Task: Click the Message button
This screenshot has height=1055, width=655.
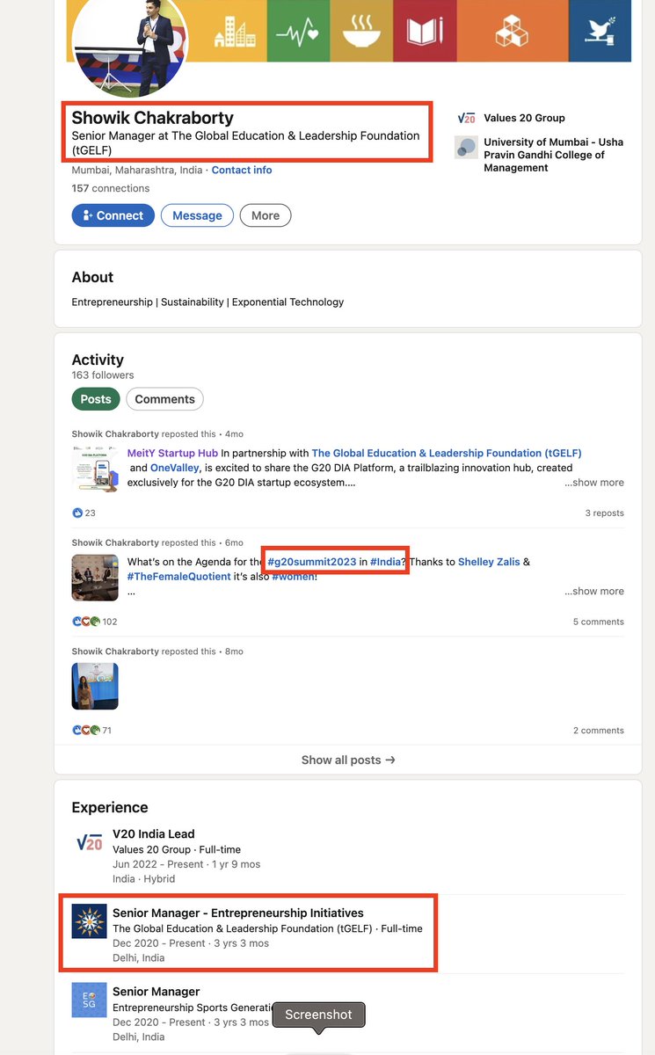Action: pos(197,215)
